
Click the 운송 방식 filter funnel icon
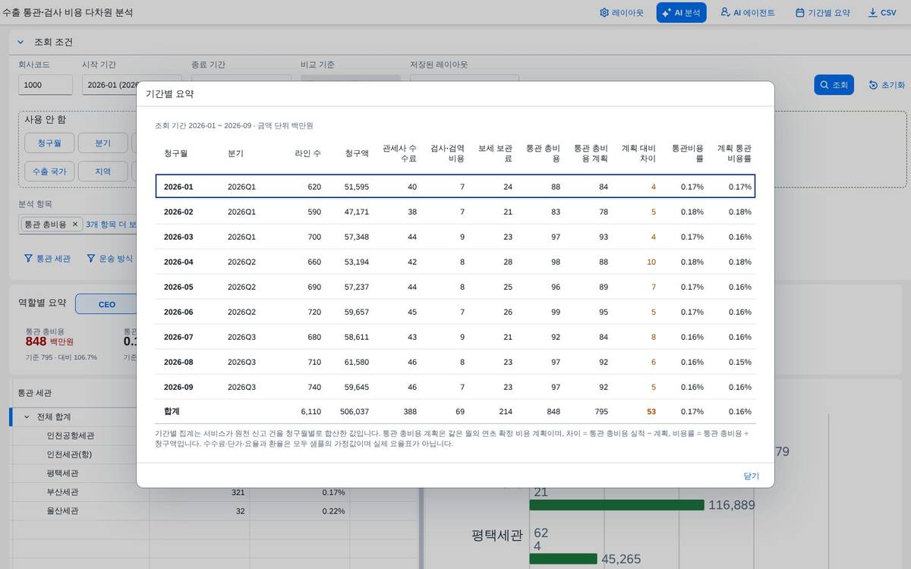91,259
